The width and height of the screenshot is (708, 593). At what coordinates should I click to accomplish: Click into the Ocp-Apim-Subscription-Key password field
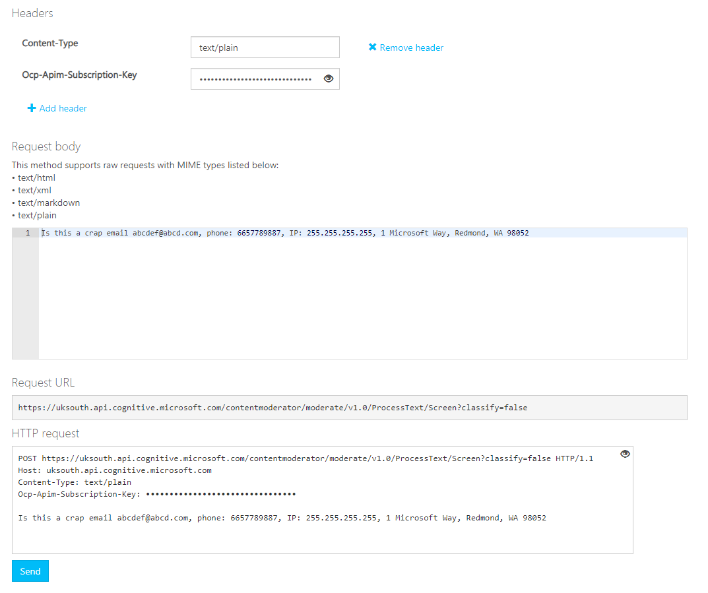[255, 79]
